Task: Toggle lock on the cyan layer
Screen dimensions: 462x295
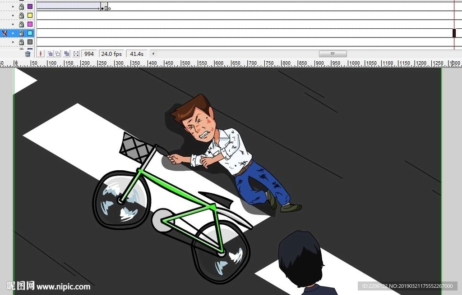Action: point(21,33)
